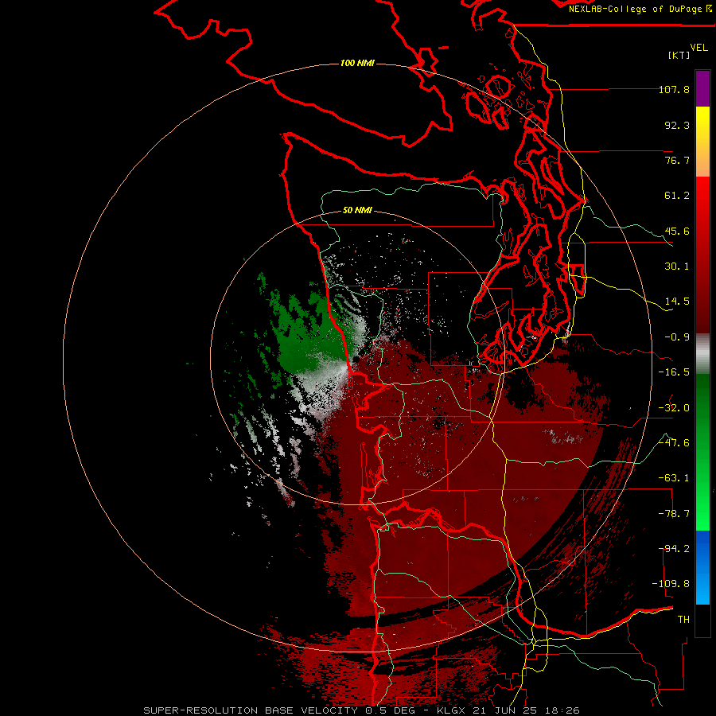Click the -47.6 velocity scale value
The height and width of the screenshot is (716, 716).
pyautogui.click(x=674, y=443)
